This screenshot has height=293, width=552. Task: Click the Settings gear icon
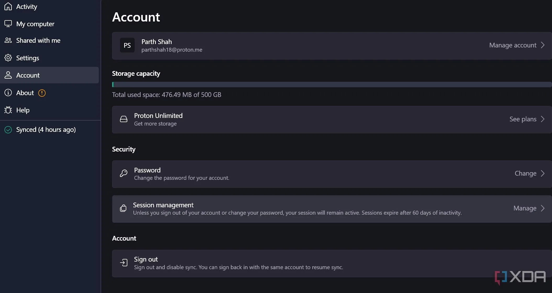[x=8, y=58]
